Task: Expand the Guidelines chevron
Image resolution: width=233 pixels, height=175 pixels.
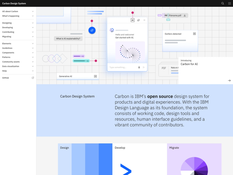Action: tap(33, 48)
